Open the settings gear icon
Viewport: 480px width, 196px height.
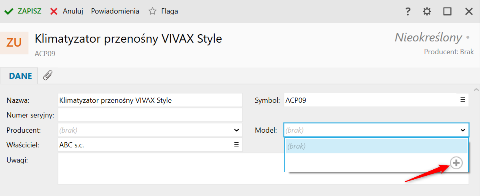(x=427, y=12)
